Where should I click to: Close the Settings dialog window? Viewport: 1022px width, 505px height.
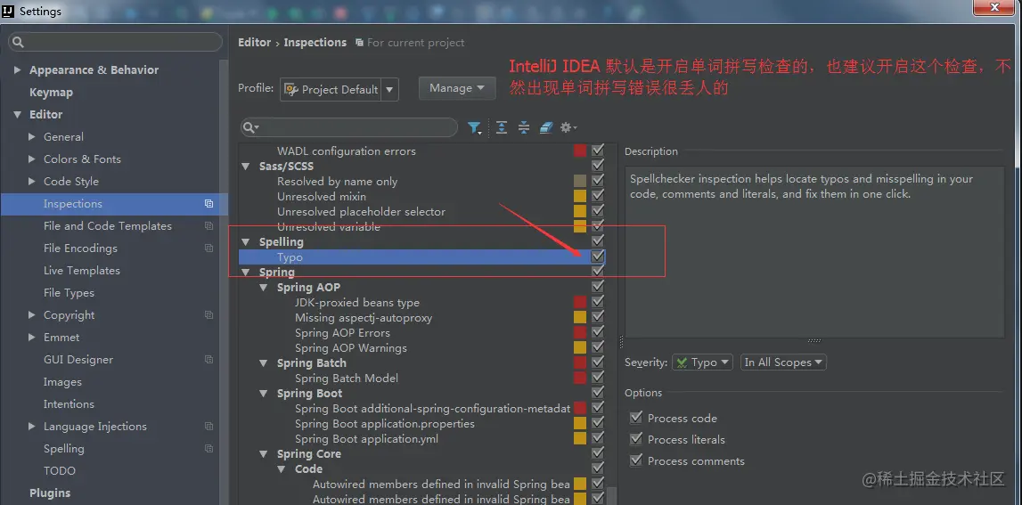pyautogui.click(x=995, y=7)
